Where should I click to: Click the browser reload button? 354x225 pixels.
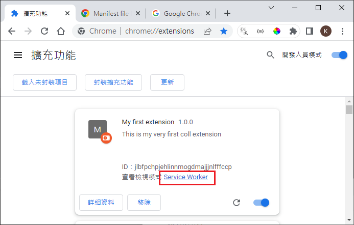pyautogui.click(x=44, y=31)
